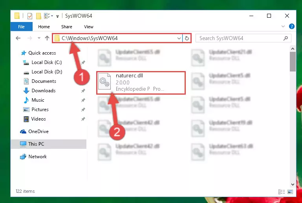This screenshot has width=302, height=203.
Task: Click the pin icon next to Videos
Action: tap(83, 119)
